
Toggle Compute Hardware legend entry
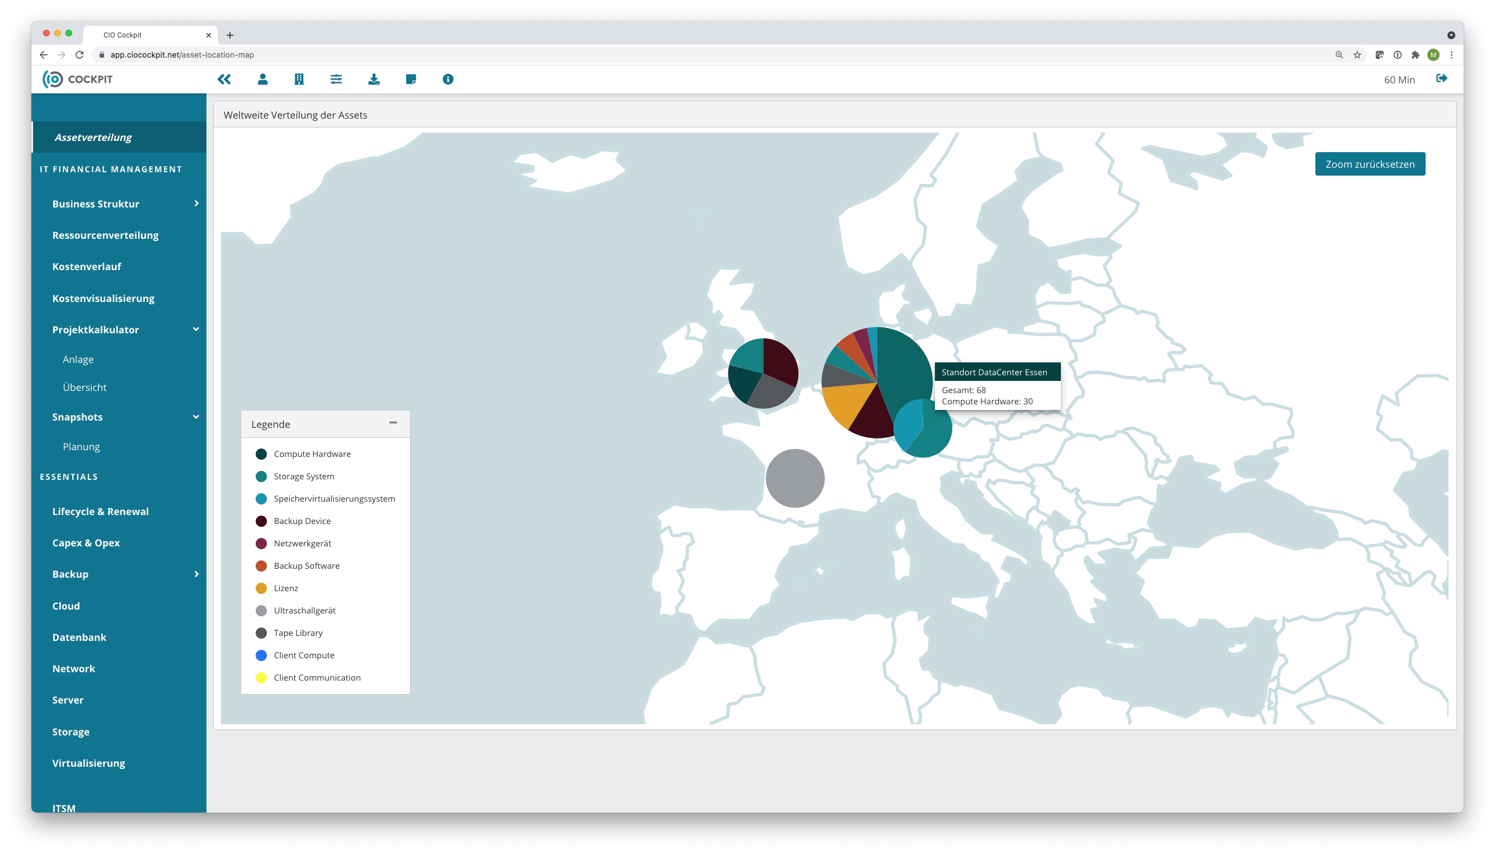pos(312,454)
